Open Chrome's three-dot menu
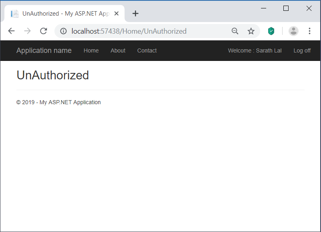 (309, 31)
